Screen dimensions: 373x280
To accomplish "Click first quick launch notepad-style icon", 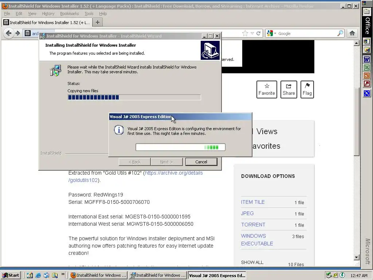I will [30, 275].
